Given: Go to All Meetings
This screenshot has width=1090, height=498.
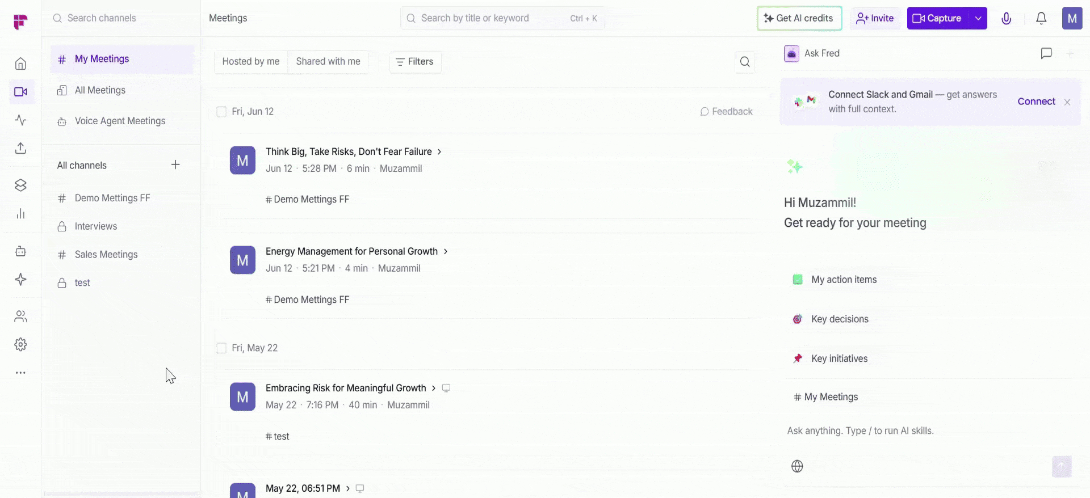Looking at the screenshot, I should pos(122,90).
